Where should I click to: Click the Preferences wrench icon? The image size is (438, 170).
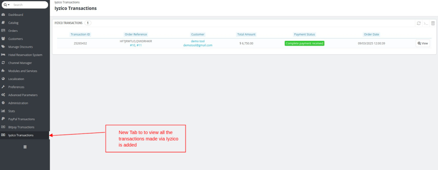(x=3, y=87)
